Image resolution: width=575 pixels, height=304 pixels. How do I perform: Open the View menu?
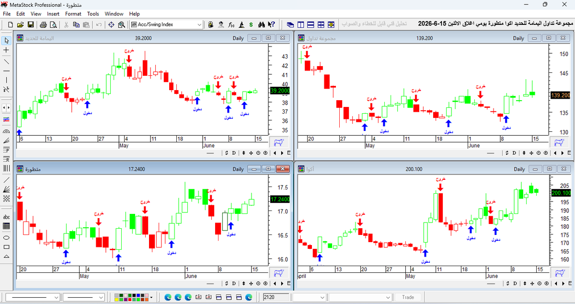(36, 14)
